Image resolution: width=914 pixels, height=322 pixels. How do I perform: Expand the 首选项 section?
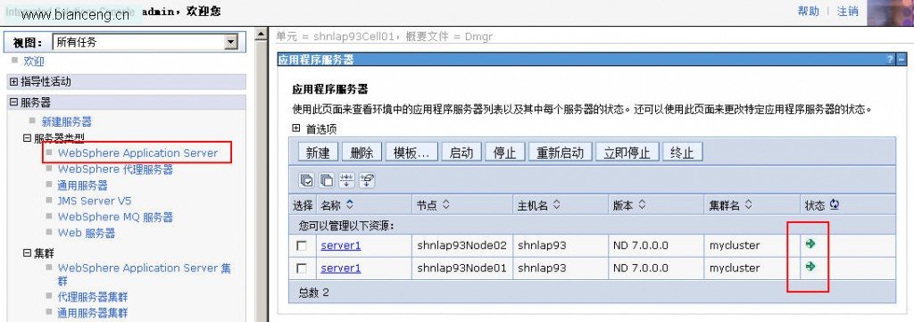(296, 128)
